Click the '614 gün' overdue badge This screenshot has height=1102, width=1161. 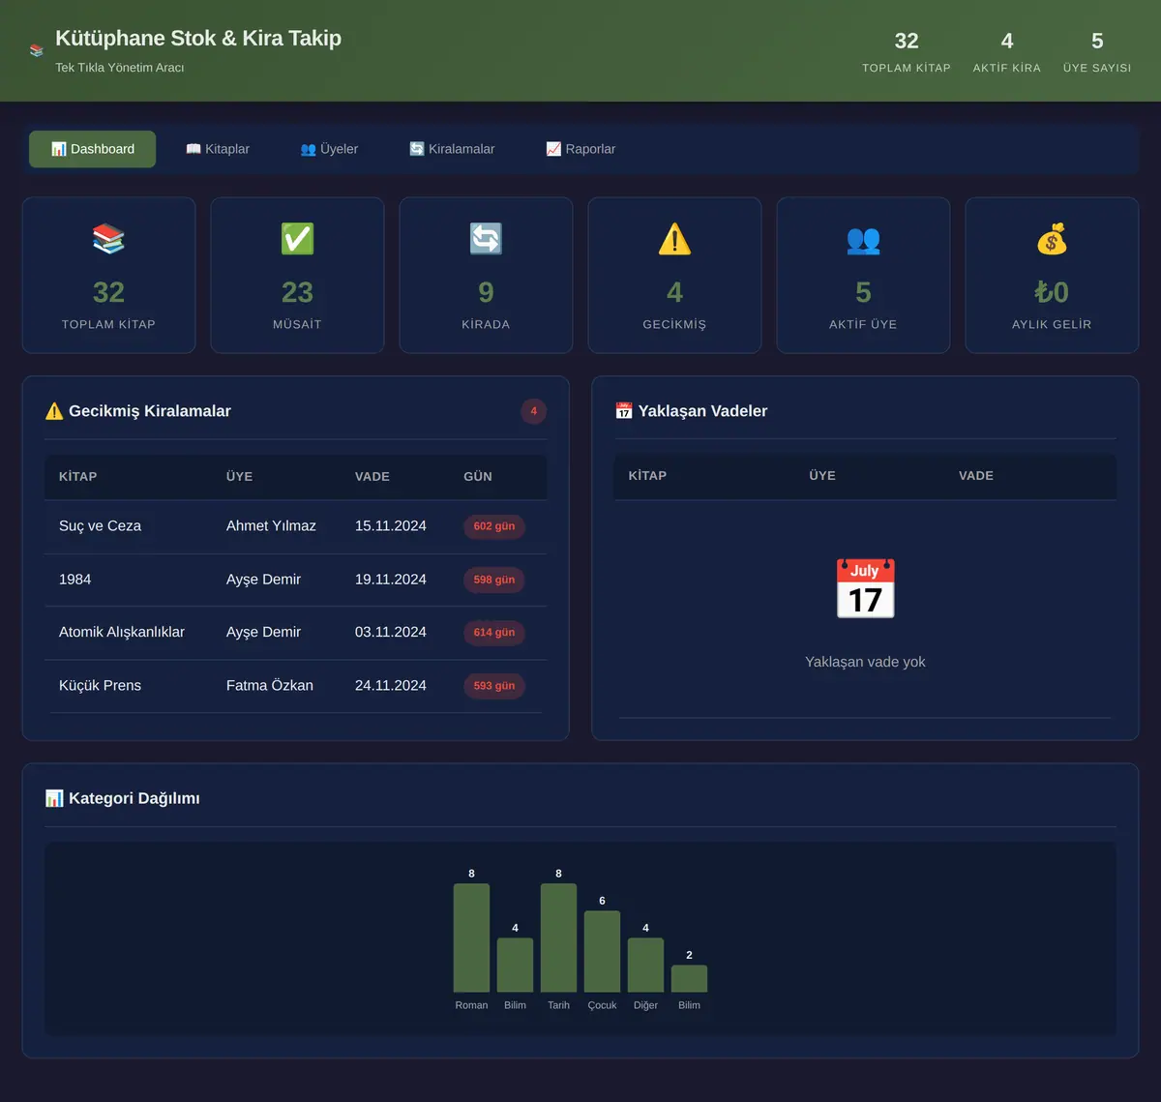(494, 633)
